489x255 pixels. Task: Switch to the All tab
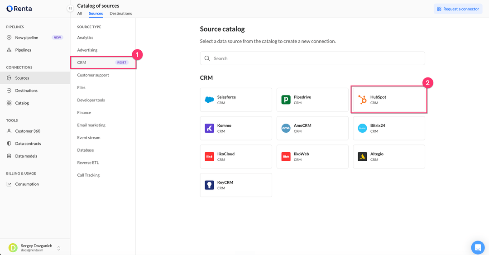click(80, 14)
